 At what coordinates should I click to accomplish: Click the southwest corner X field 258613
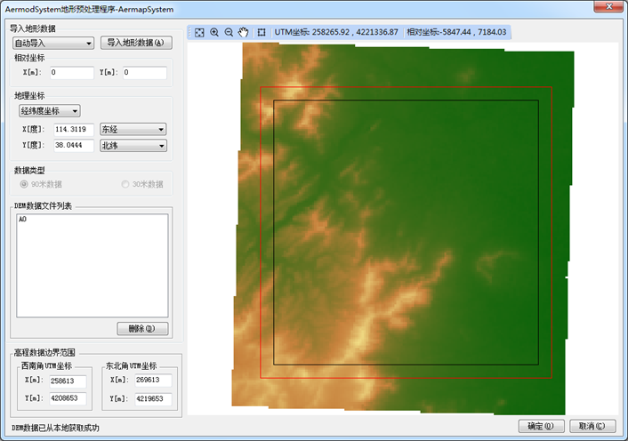click(66, 381)
